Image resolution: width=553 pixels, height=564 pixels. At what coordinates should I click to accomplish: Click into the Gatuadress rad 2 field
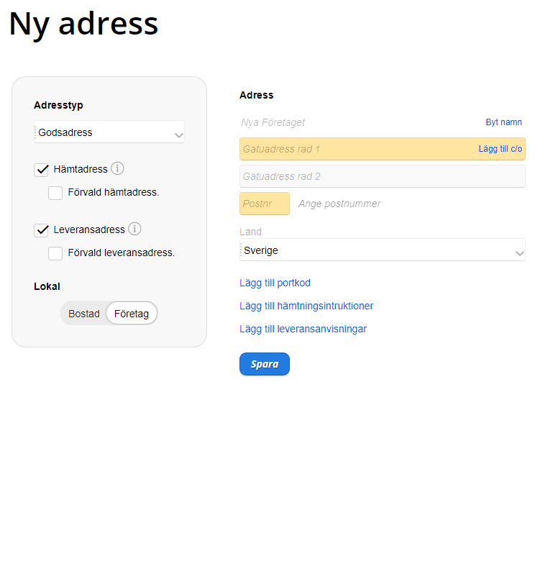click(382, 176)
